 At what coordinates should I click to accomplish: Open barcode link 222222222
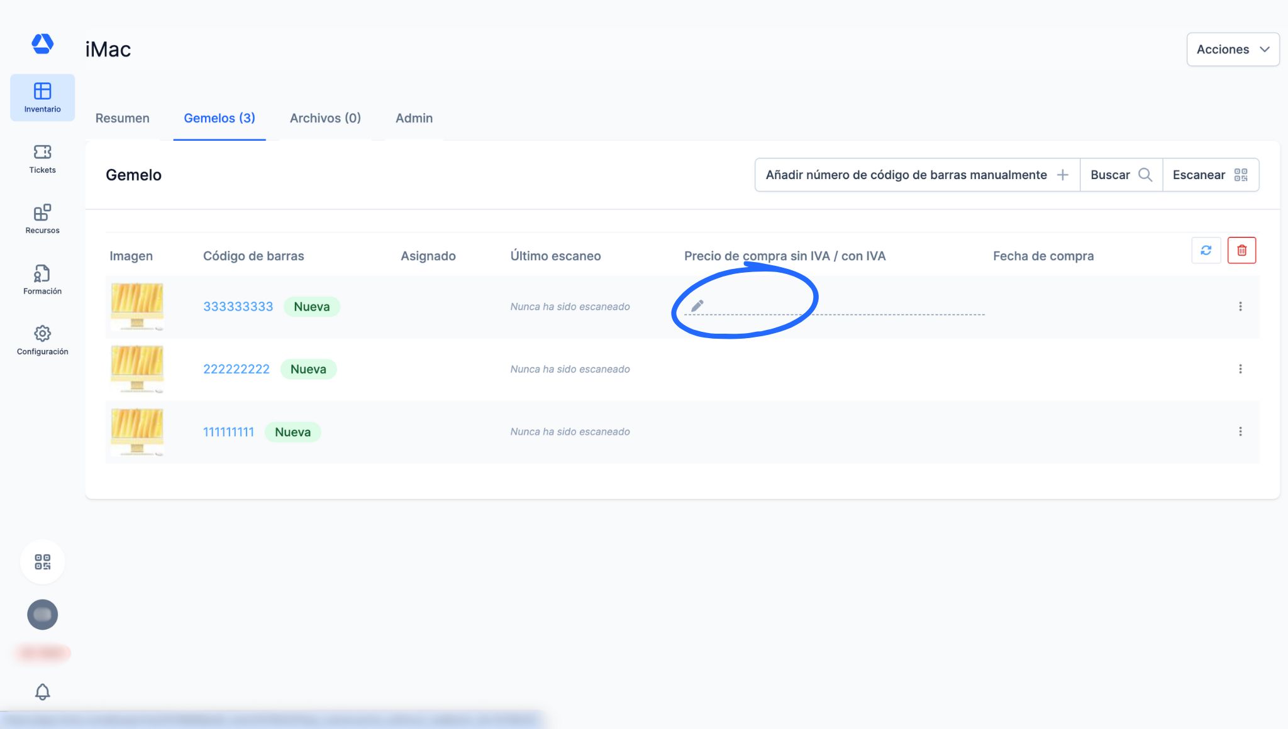tap(236, 369)
